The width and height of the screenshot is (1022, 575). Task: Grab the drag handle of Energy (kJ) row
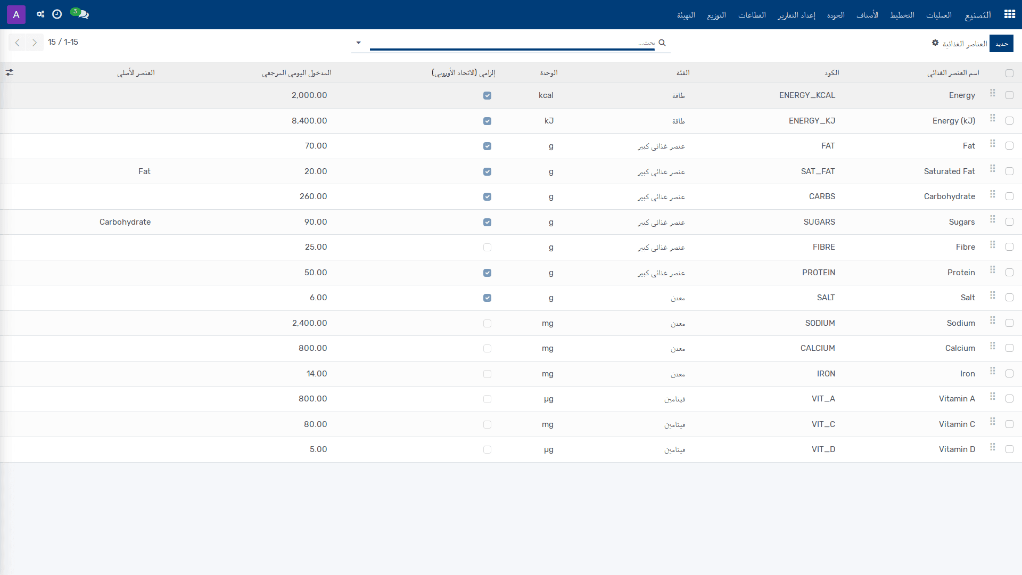993,118
